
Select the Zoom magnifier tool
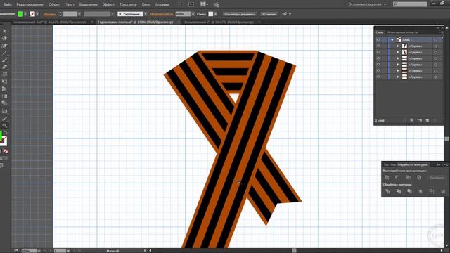(4, 126)
